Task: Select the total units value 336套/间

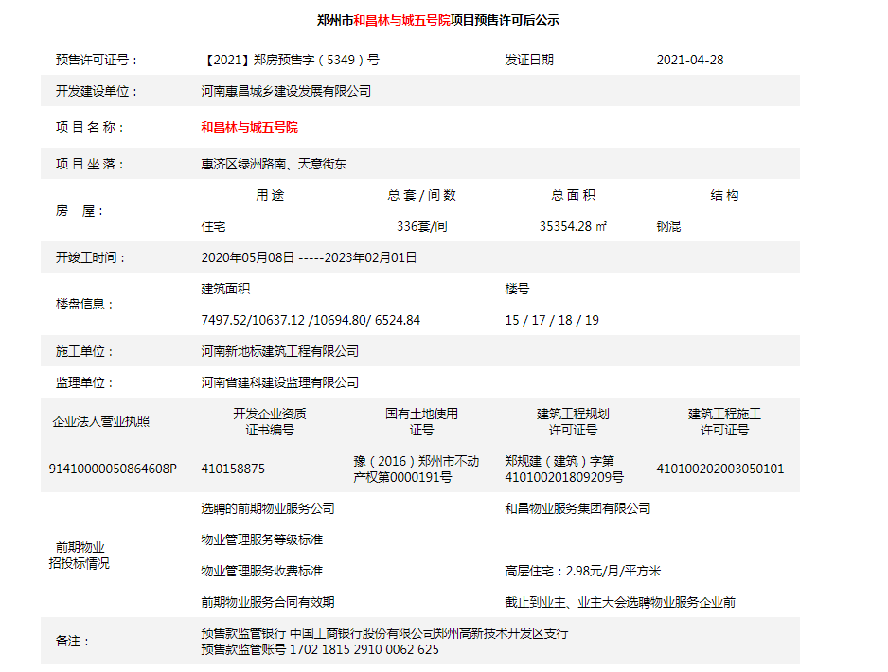Action: [421, 227]
